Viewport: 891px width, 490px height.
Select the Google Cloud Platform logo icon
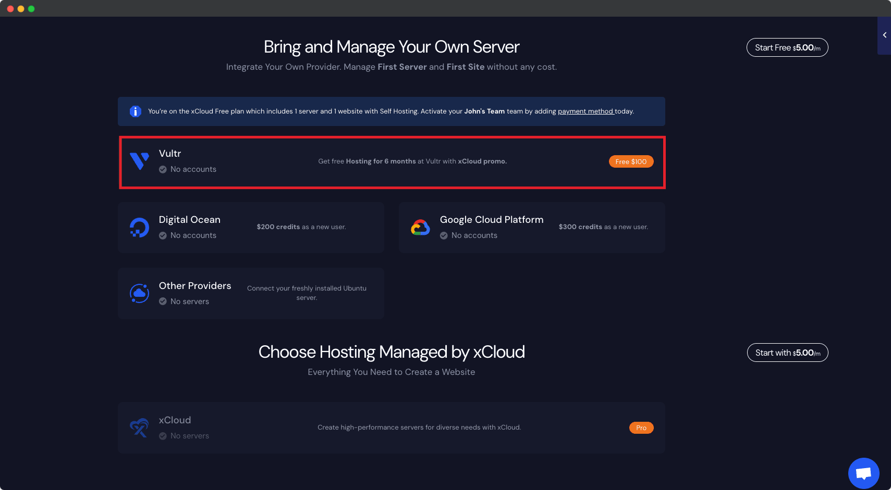pos(420,227)
